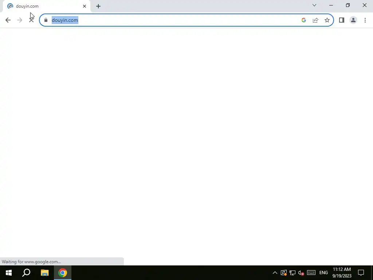373x280 pixels.
Task: Bookmark this tab with the star
Action: [327, 20]
